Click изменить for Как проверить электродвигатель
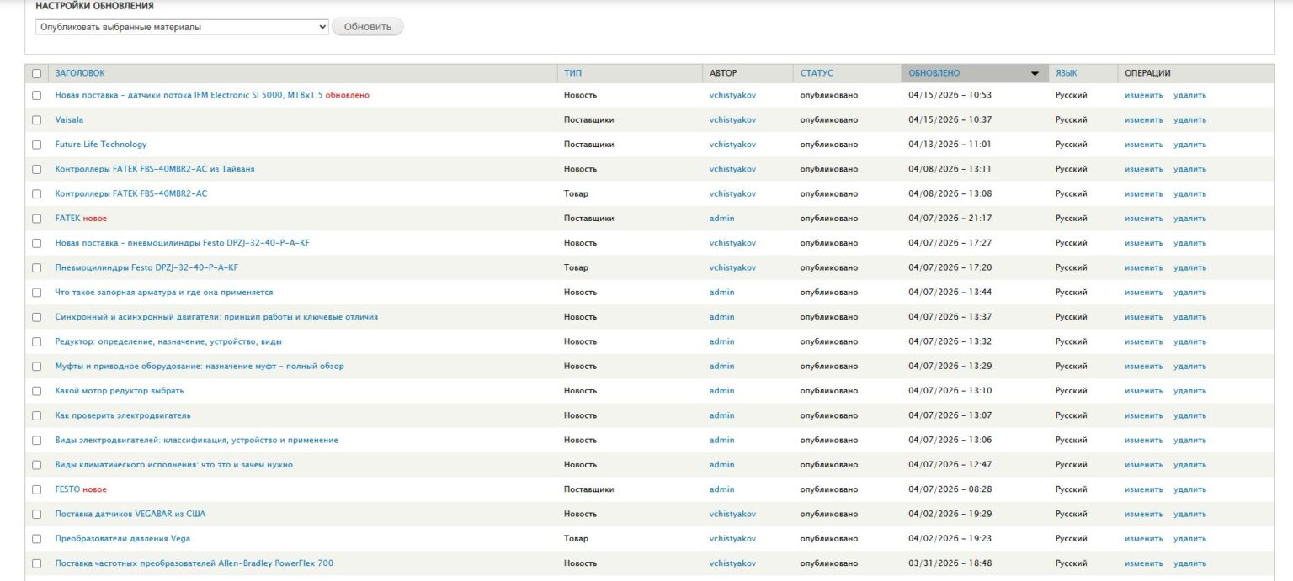 pyautogui.click(x=1143, y=415)
